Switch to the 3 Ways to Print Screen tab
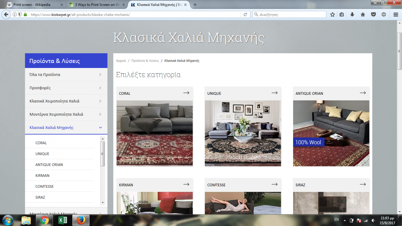402x226 pixels. (97, 5)
